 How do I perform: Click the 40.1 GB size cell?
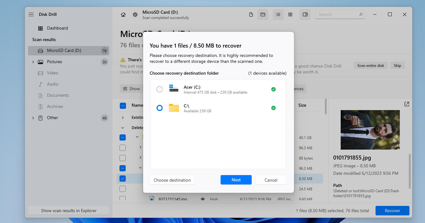305,137
